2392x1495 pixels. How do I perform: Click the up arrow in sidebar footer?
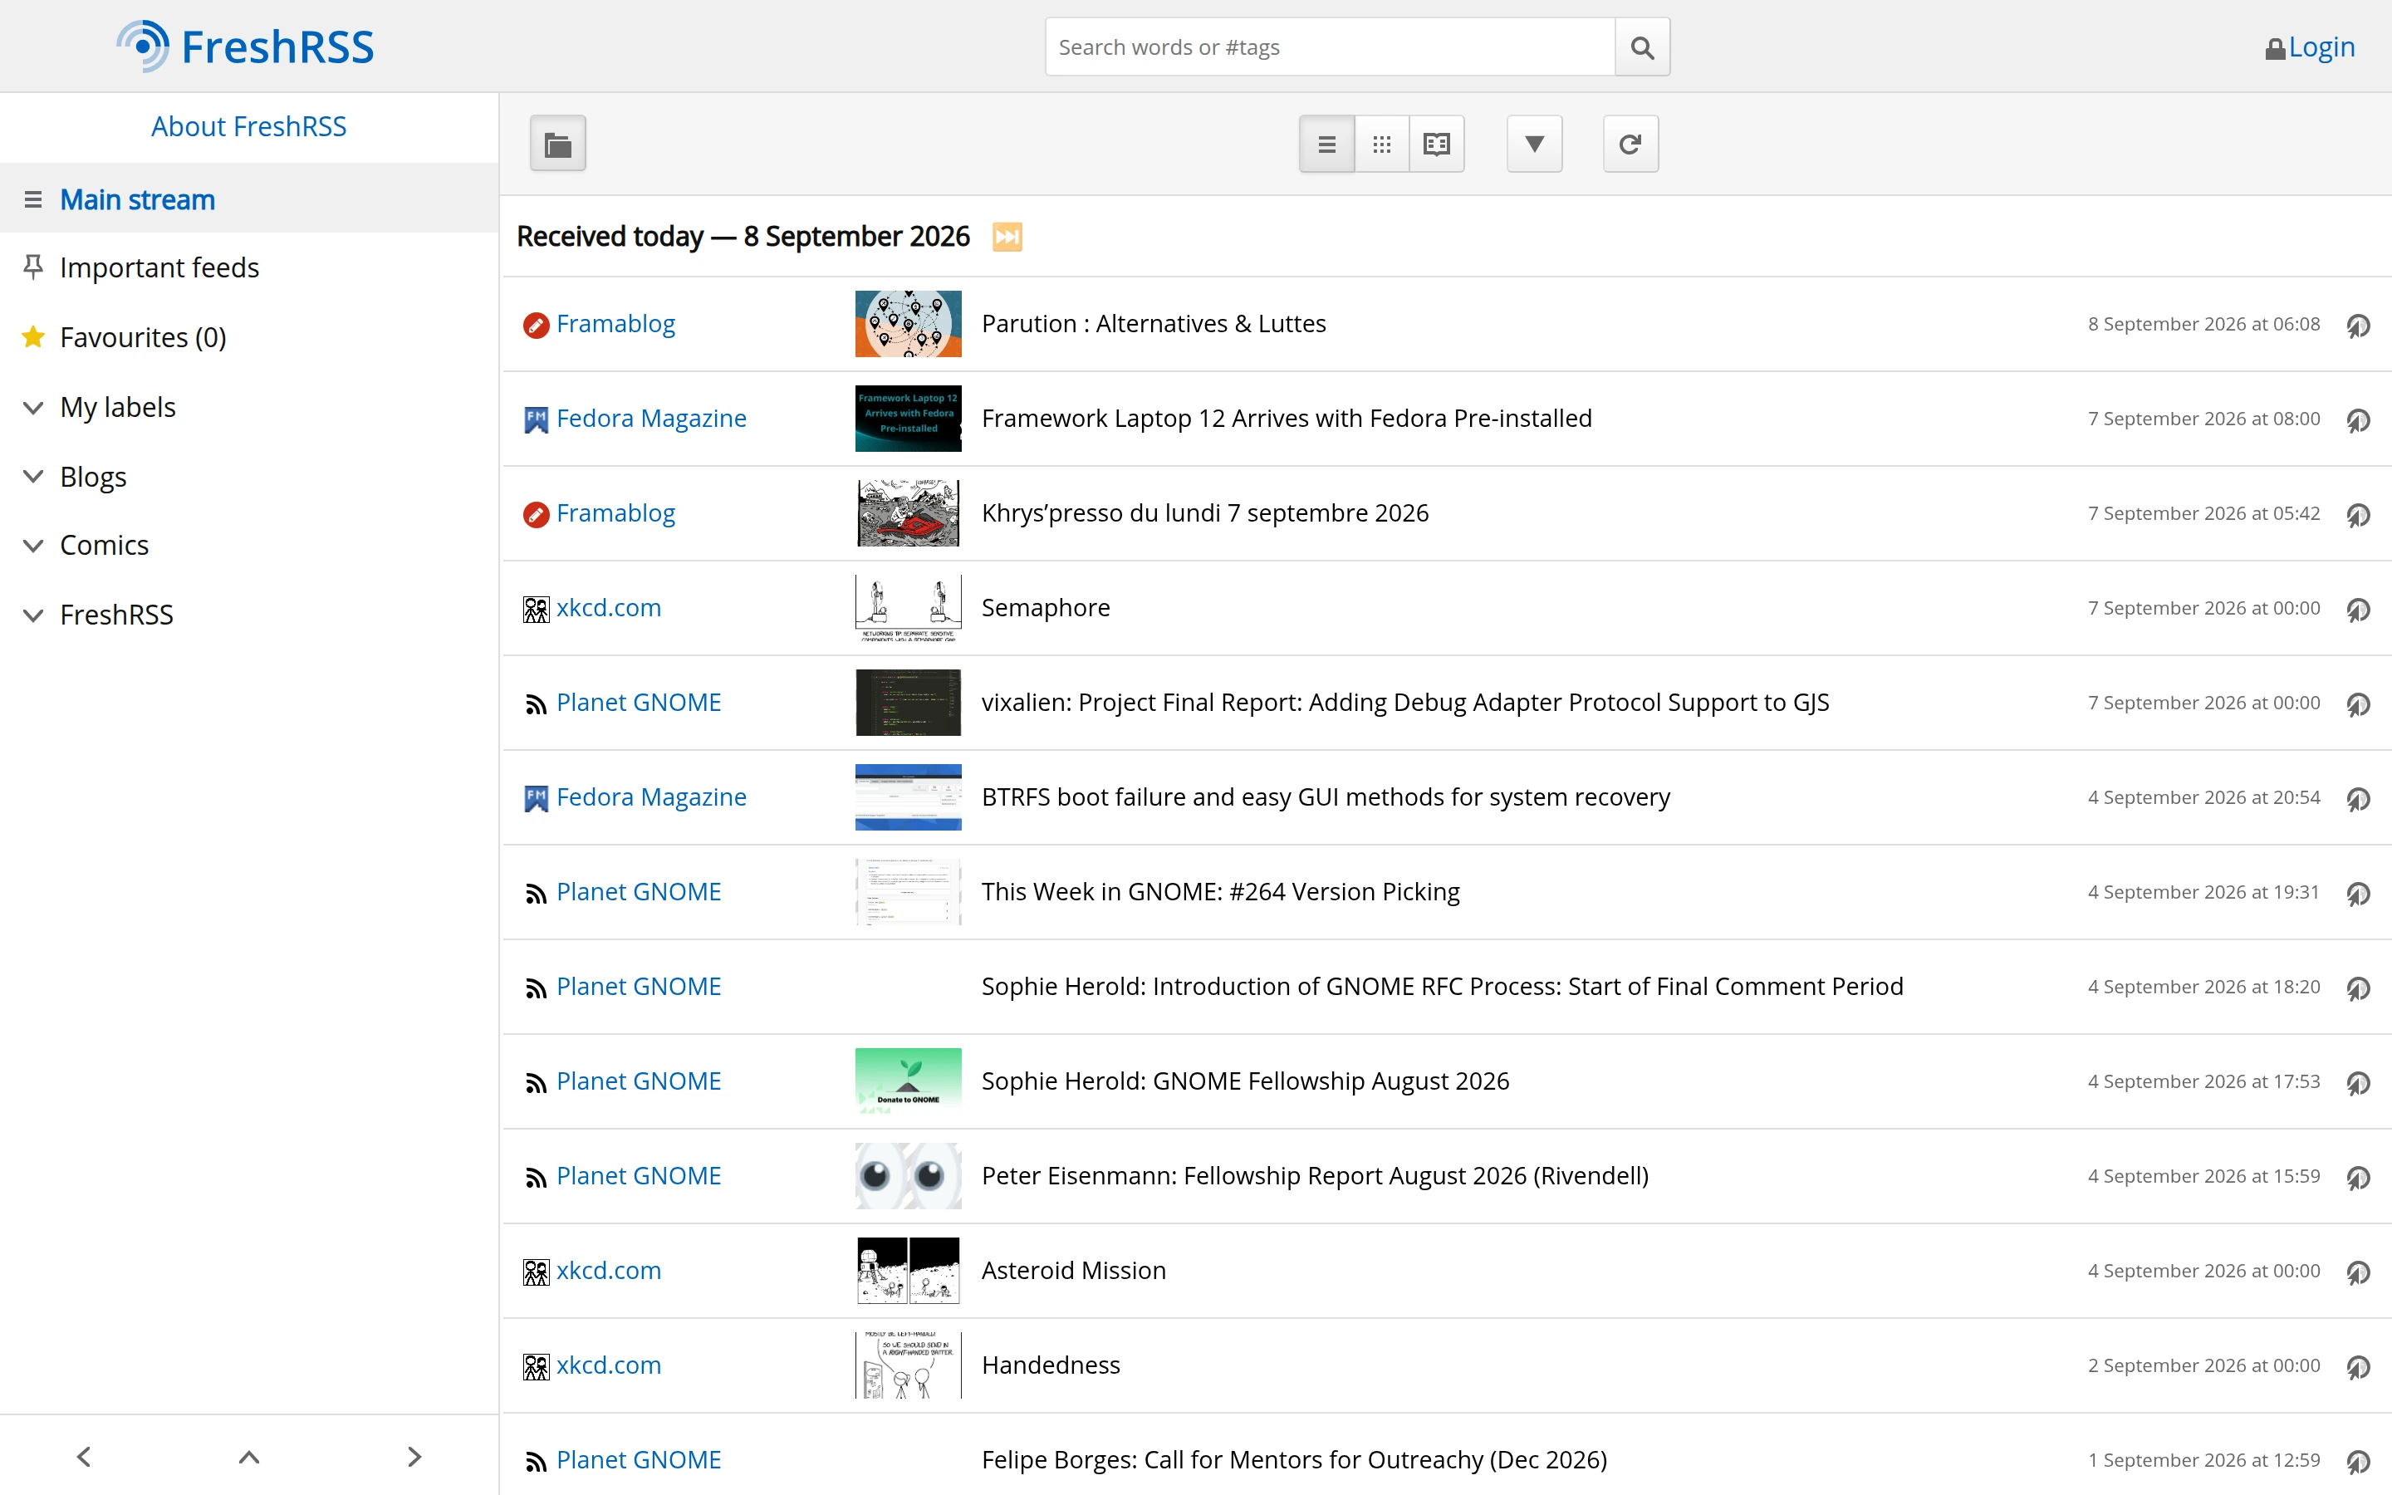249,1457
